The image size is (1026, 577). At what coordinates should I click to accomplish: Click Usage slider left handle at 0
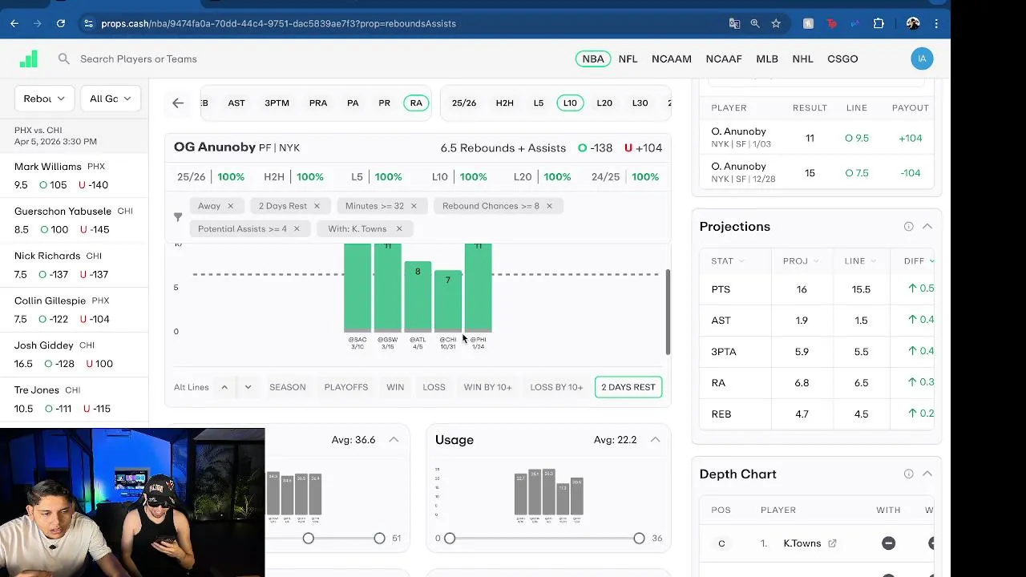click(x=450, y=539)
